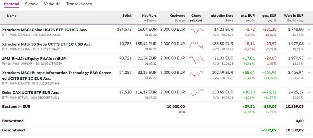Select the Bestand tab
The image size is (313, 138).
tap(12, 4)
